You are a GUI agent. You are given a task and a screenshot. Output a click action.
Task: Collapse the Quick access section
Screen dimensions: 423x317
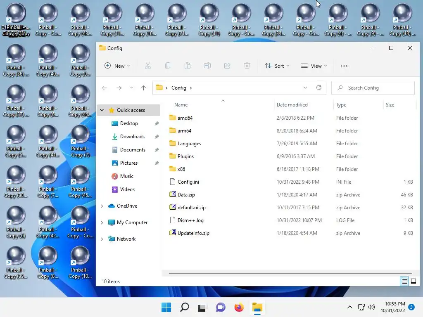point(102,110)
